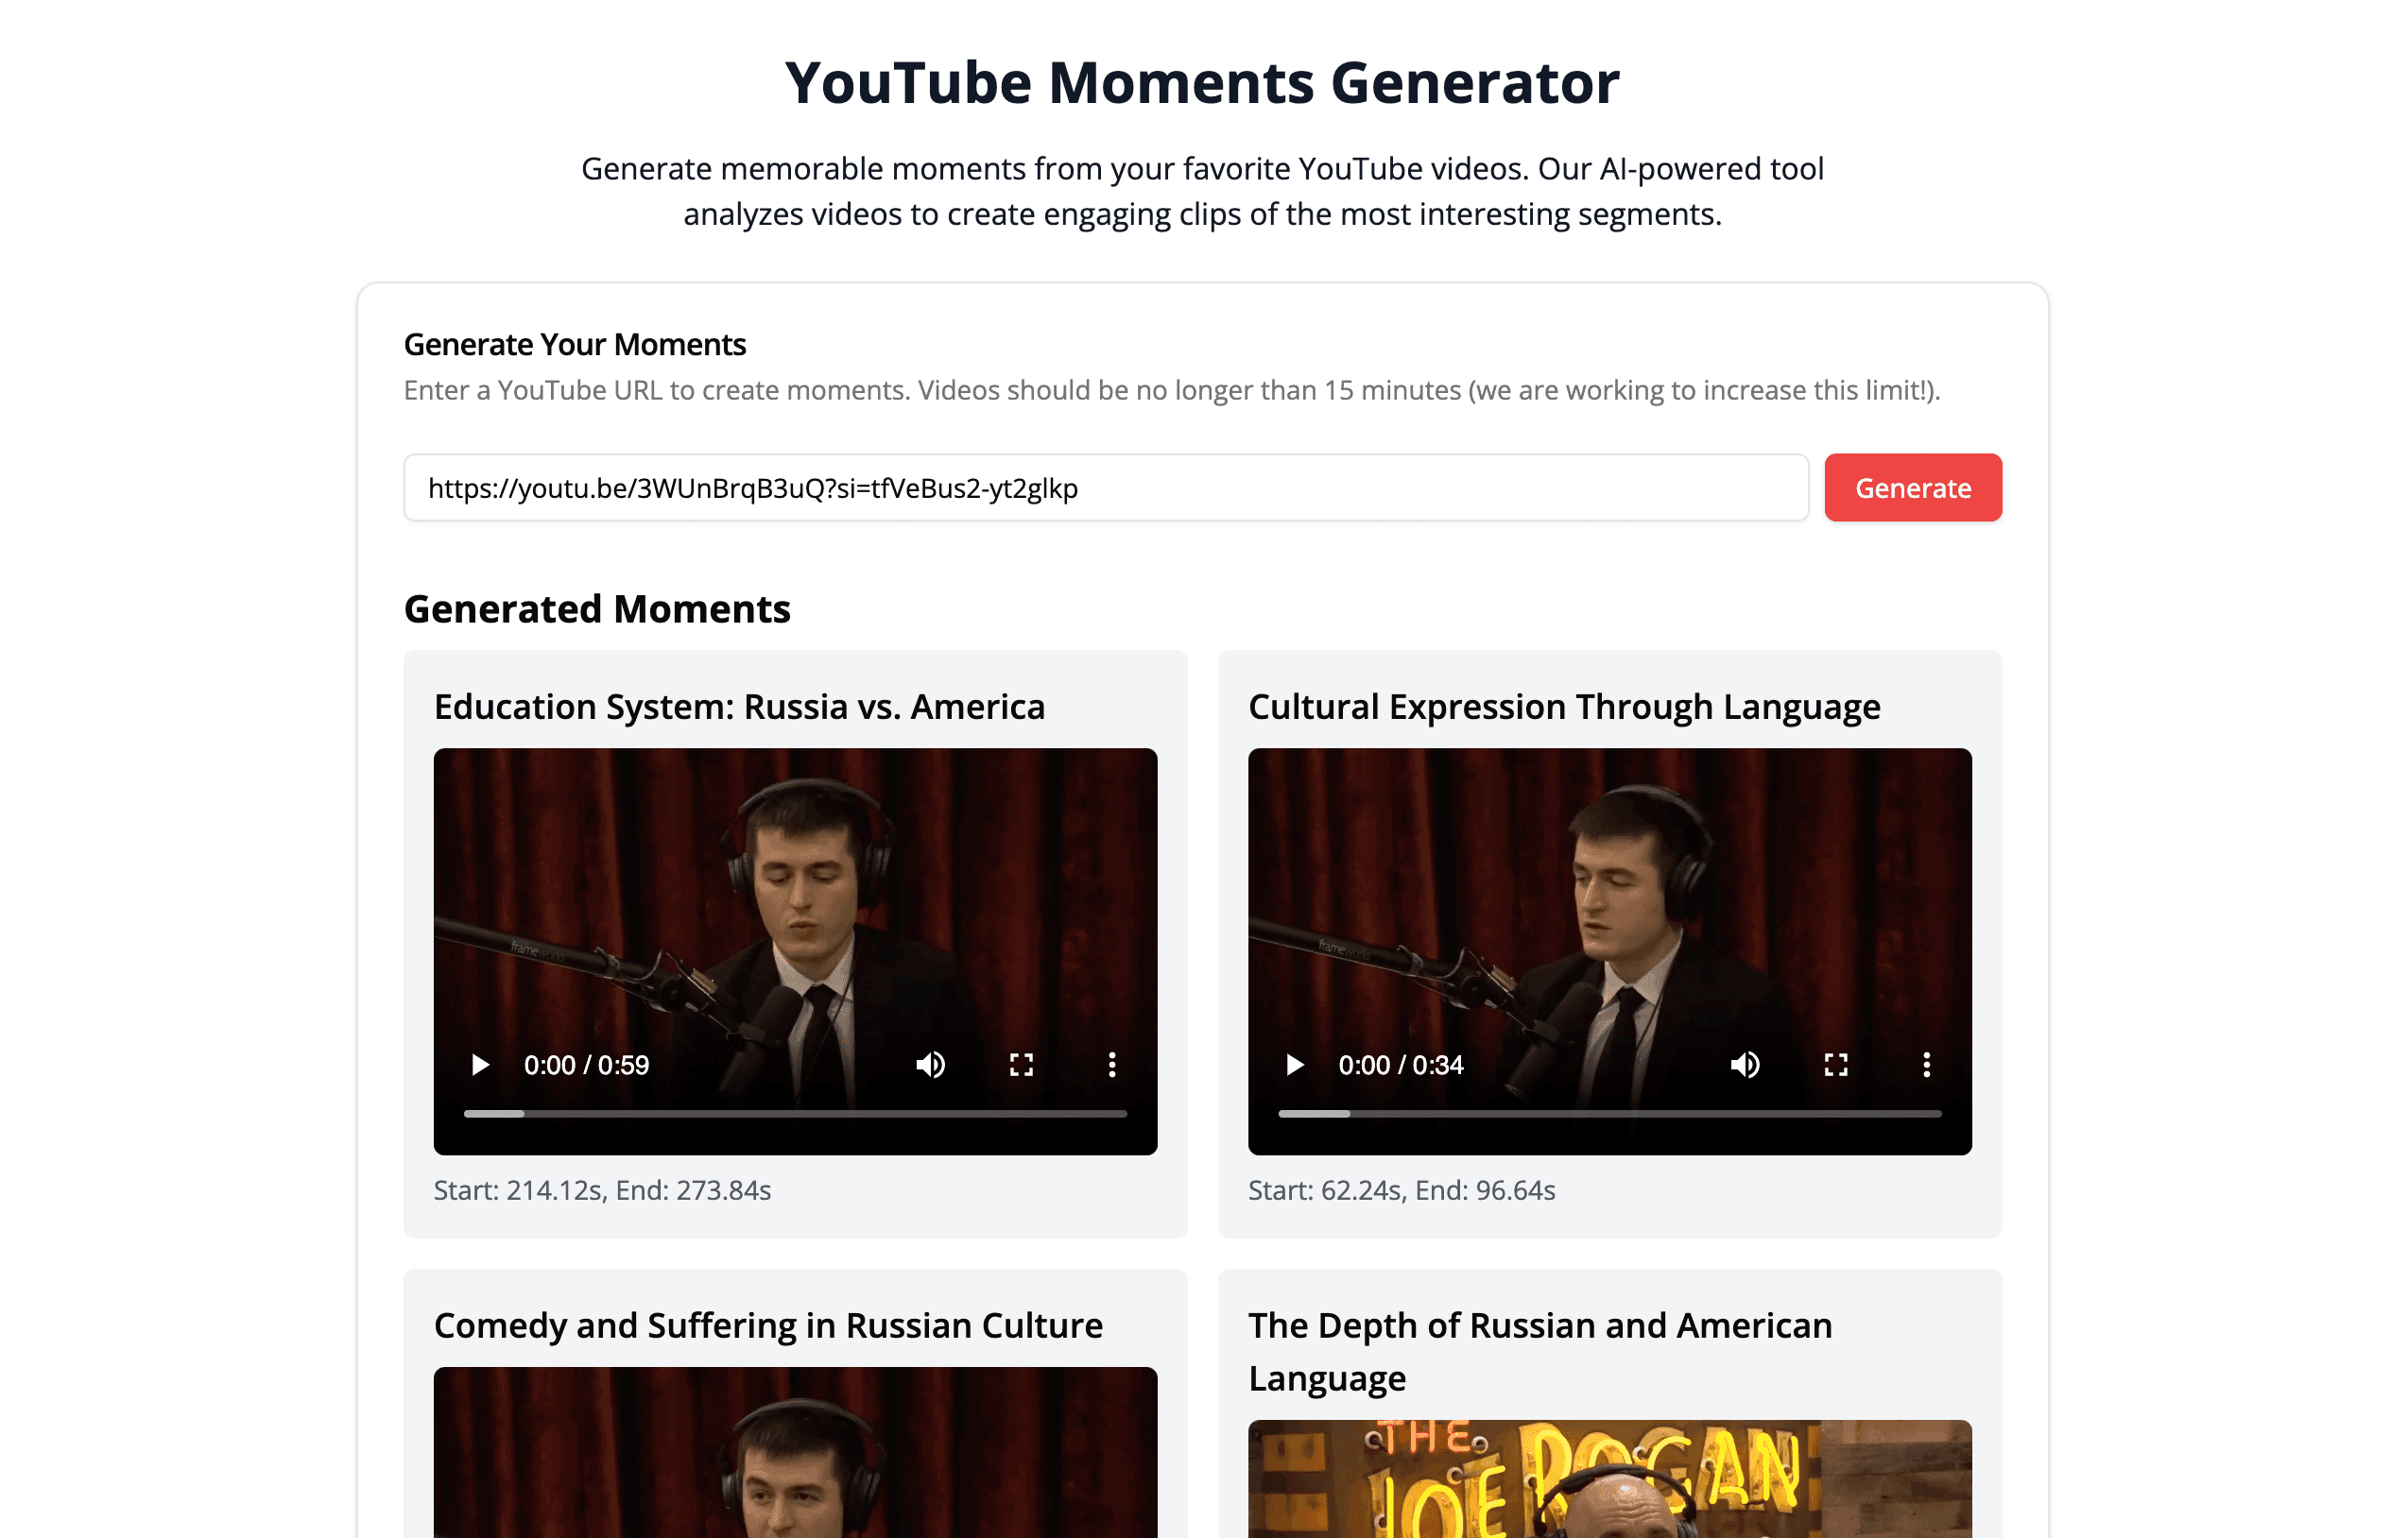This screenshot has height=1538, width=2408.
Task: Click the Education System video frame
Action: [795, 899]
